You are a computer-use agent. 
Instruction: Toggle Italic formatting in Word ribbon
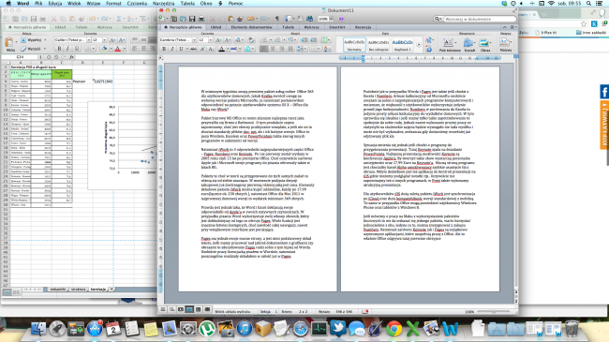(x=172, y=49)
